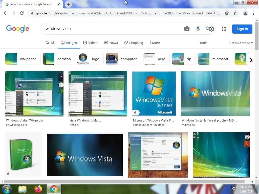Close the windows vista search tab
Screen dimensions: 259x194
pos(59,4)
